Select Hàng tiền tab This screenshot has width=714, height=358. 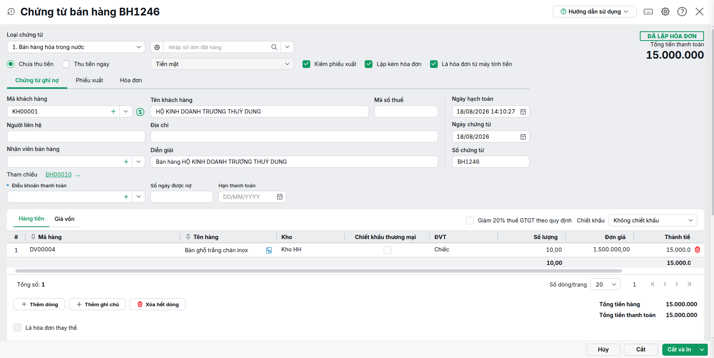click(x=31, y=219)
